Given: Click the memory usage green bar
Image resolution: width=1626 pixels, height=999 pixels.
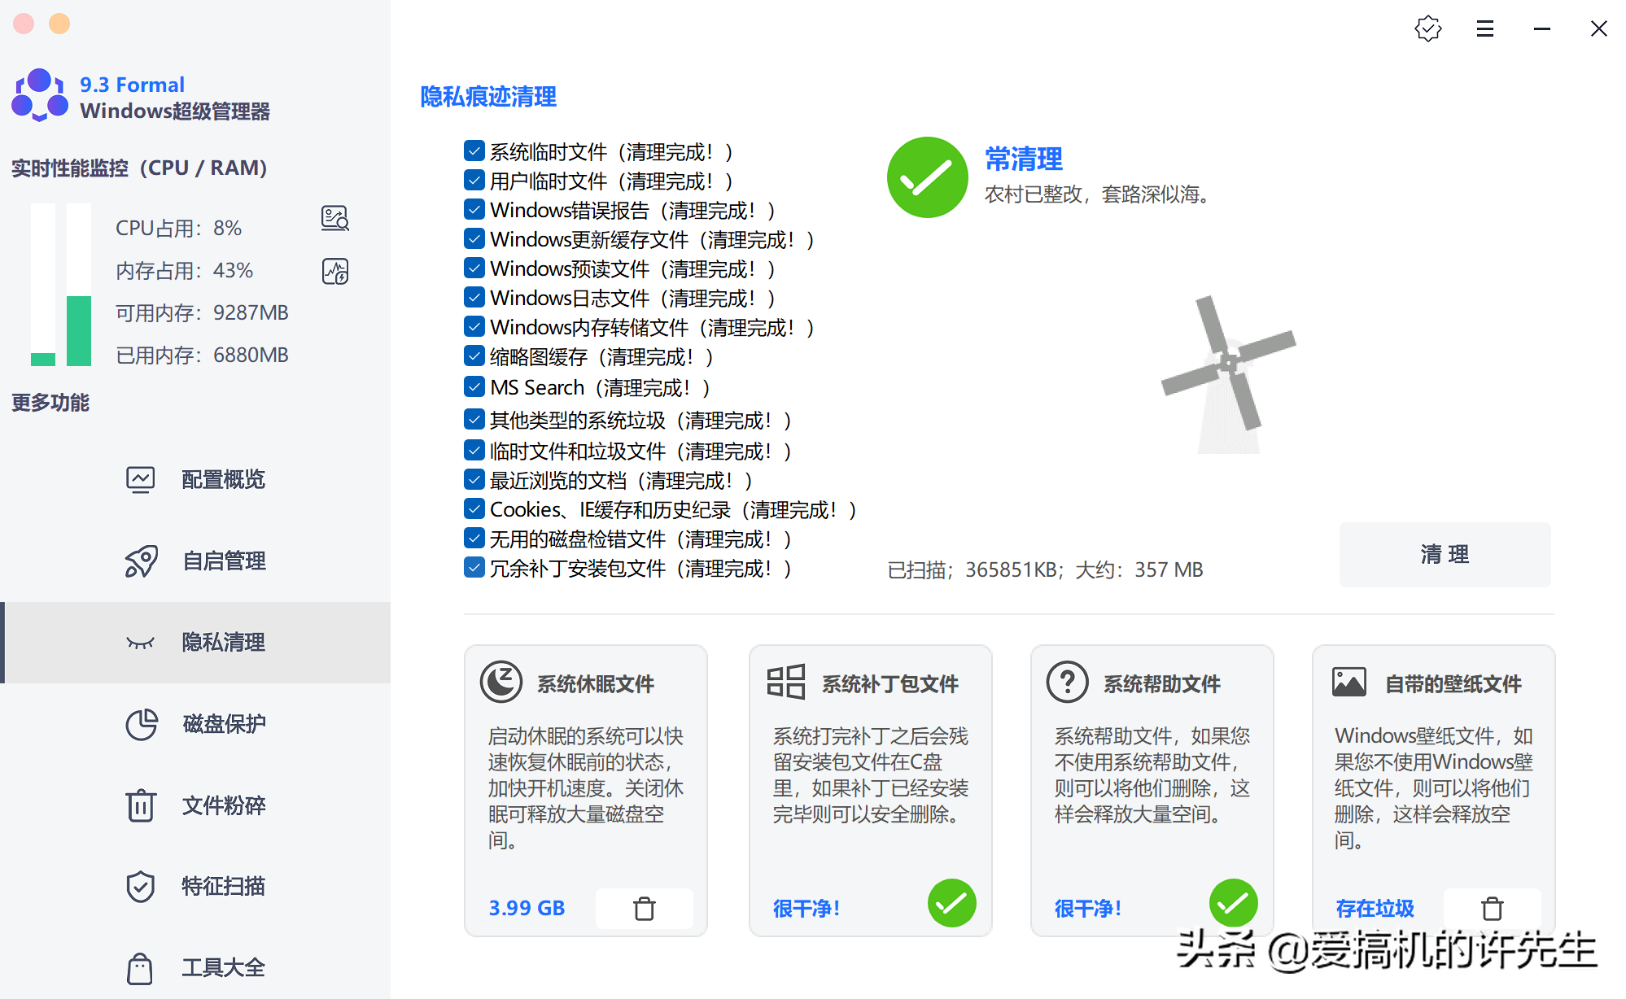Looking at the screenshot, I should click(79, 329).
